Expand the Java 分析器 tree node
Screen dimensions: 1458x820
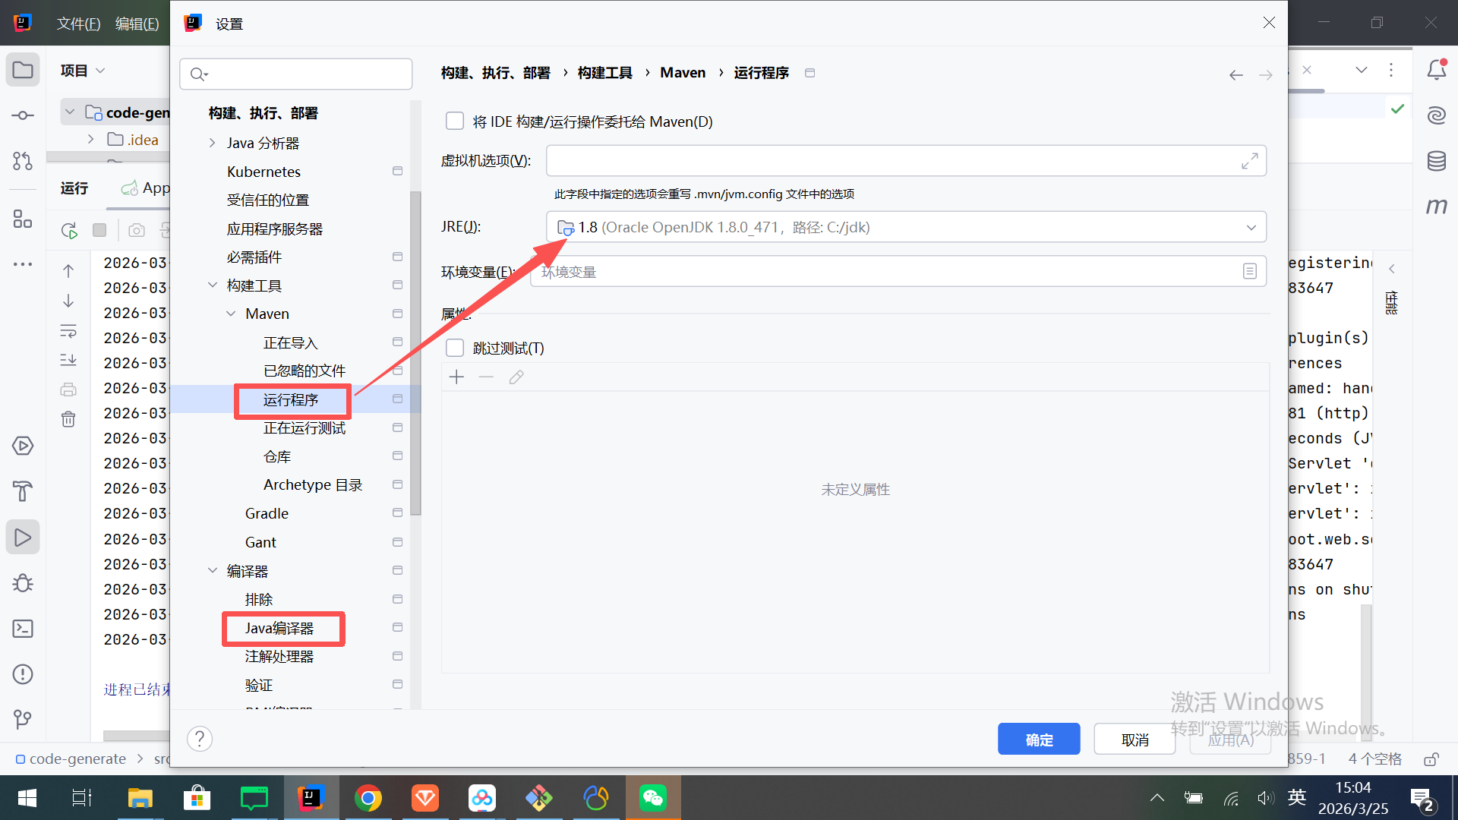[213, 143]
